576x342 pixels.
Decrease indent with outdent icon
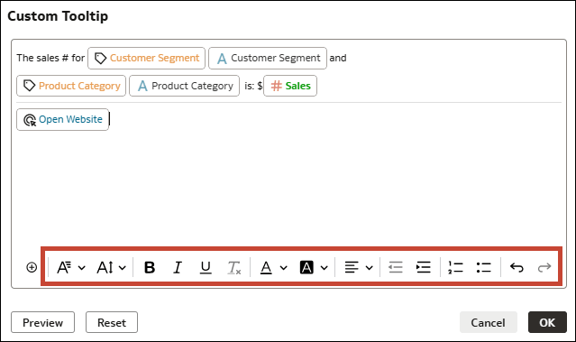[396, 267]
